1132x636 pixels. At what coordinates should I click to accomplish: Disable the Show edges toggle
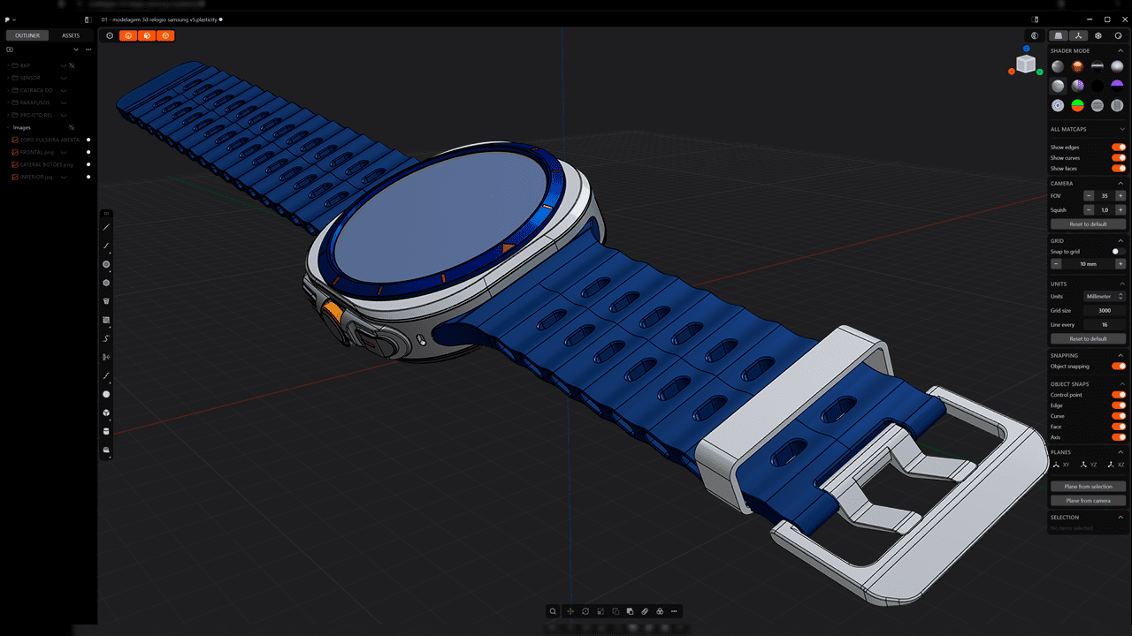1118,147
